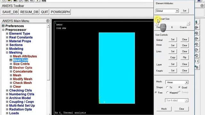The width and height of the screenshot is (205, 115).
Task: Click Set for Global size controls
Action: coord(173,39)
